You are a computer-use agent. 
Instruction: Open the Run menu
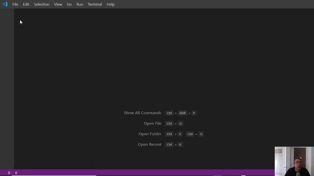[79, 4]
